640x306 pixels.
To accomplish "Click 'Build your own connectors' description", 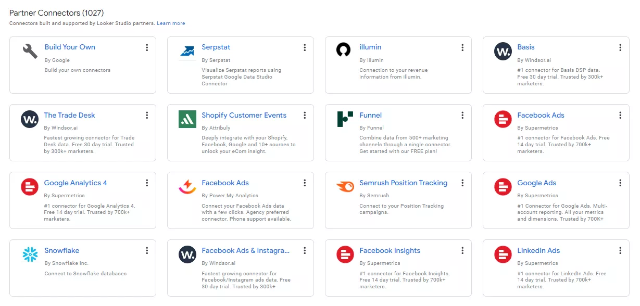I will pyautogui.click(x=78, y=70).
